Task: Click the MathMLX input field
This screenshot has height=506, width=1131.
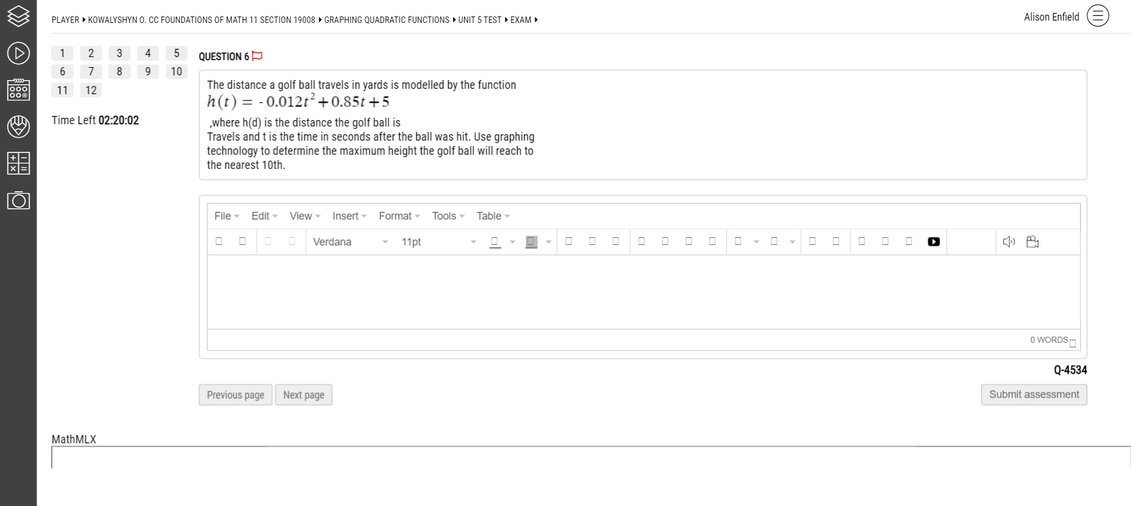Action: click(x=591, y=457)
